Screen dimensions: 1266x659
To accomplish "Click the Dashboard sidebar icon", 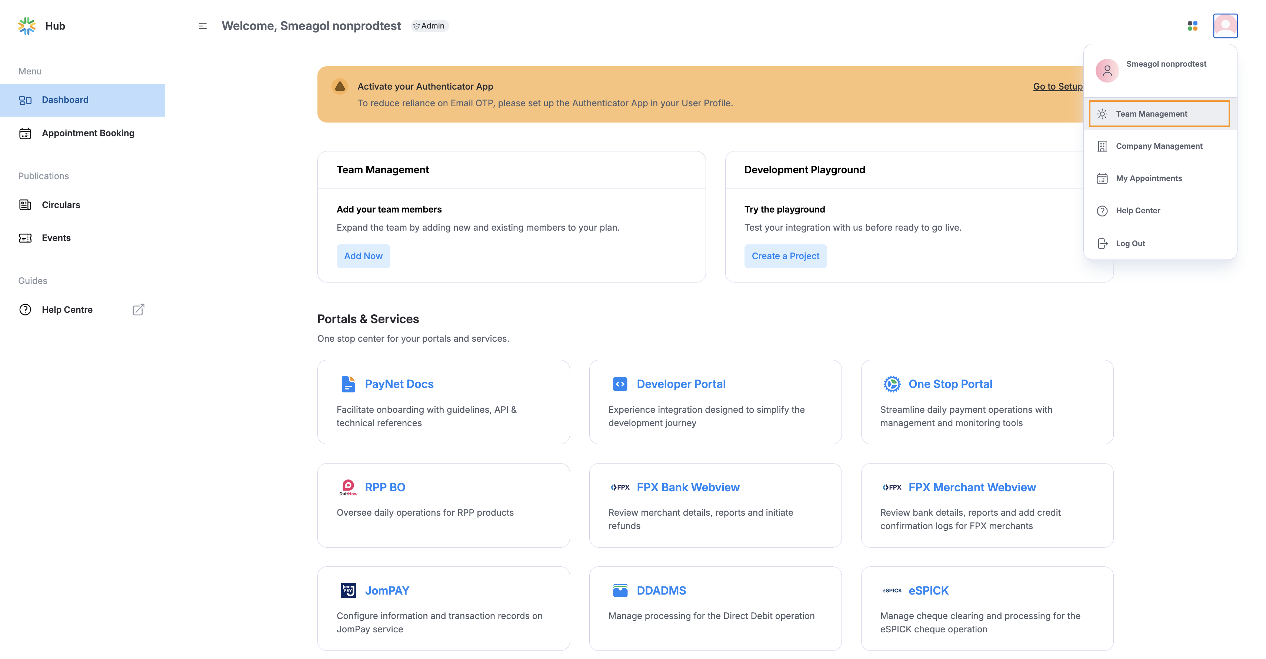I will click(25, 100).
